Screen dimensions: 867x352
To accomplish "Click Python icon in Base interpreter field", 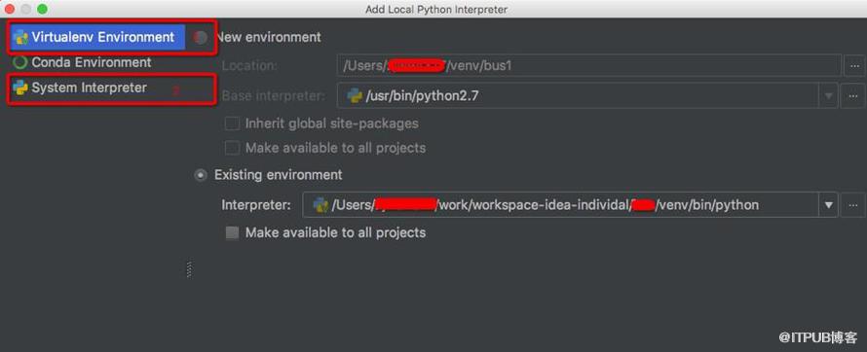I will point(355,96).
